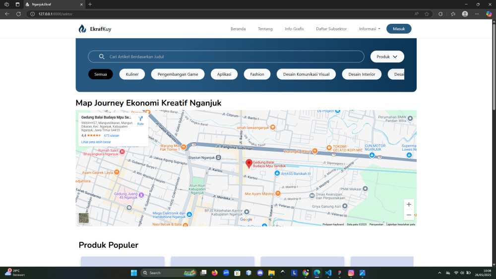Click TOKOMI Gelato Kopi Mie marker

[x=329, y=148]
